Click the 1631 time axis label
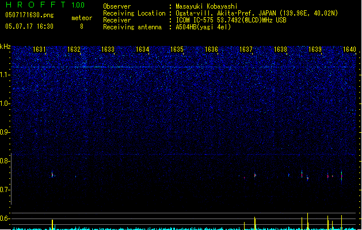The height and width of the screenshot is (230, 362). (x=39, y=49)
